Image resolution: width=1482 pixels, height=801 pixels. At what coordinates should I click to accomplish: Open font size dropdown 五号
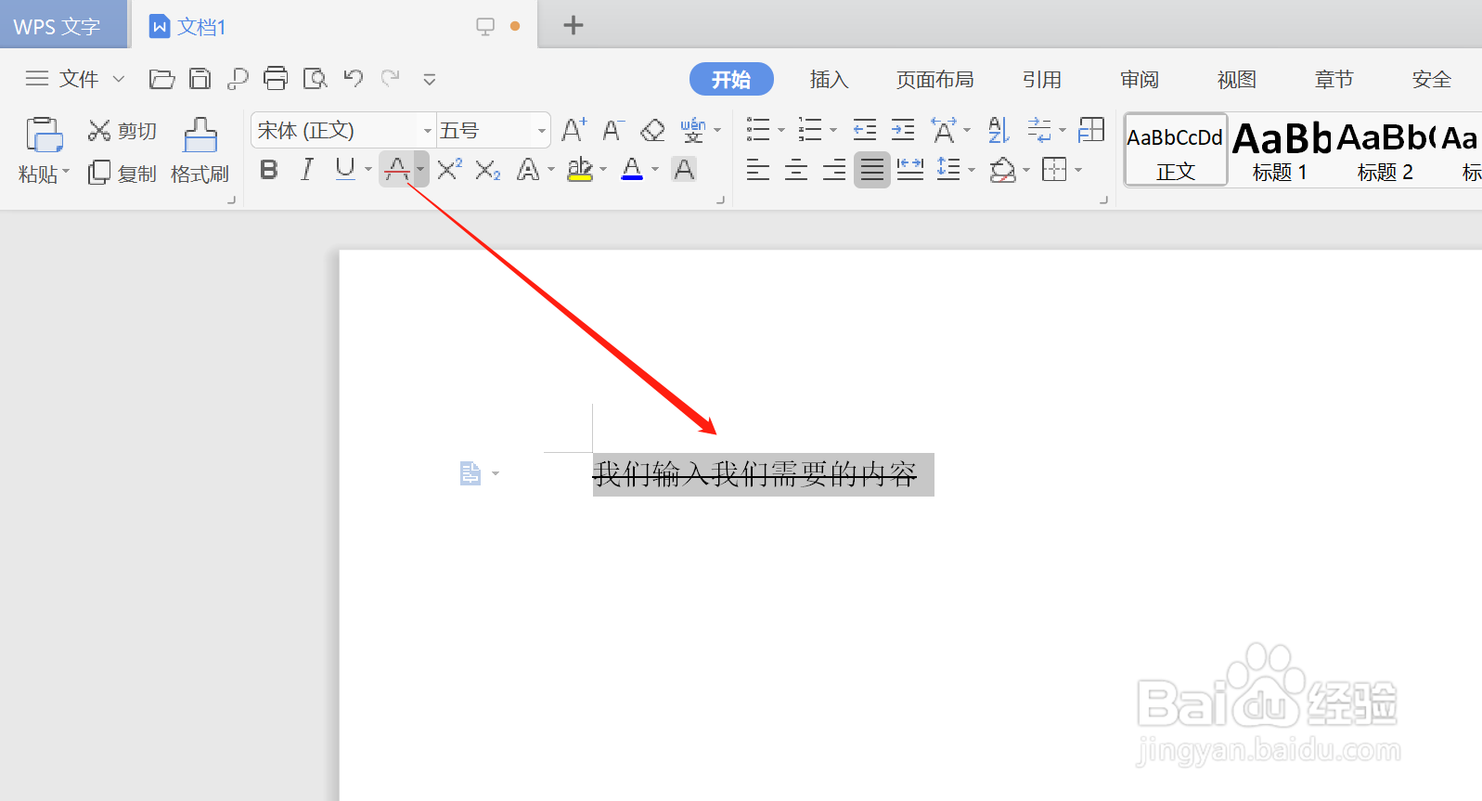point(542,131)
